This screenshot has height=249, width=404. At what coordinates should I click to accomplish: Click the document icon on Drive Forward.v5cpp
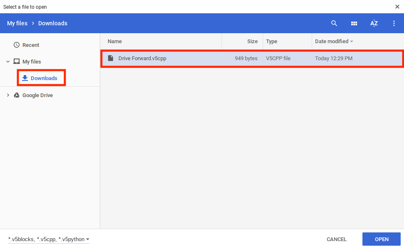tap(111, 58)
